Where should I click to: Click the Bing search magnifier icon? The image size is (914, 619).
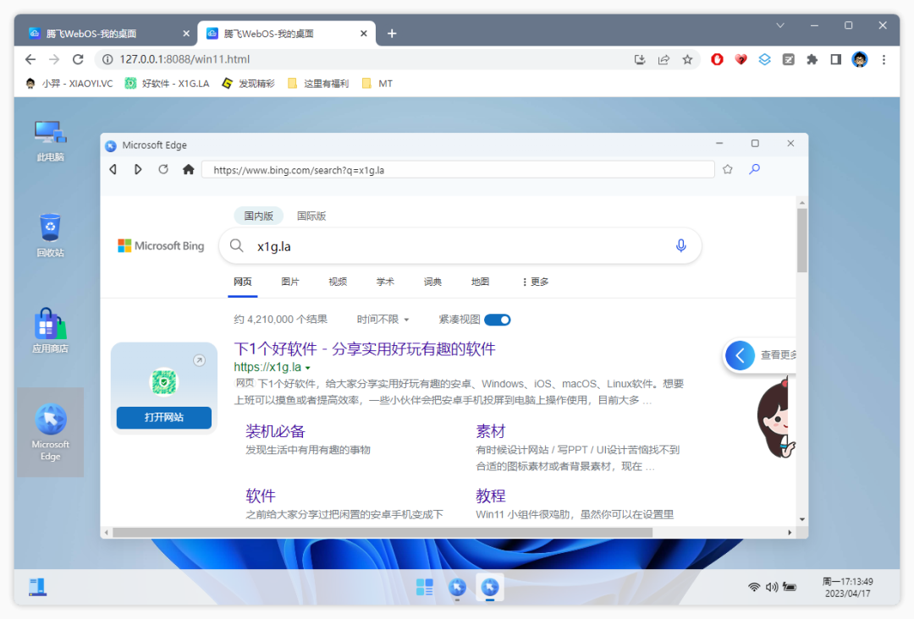pyautogui.click(x=236, y=246)
